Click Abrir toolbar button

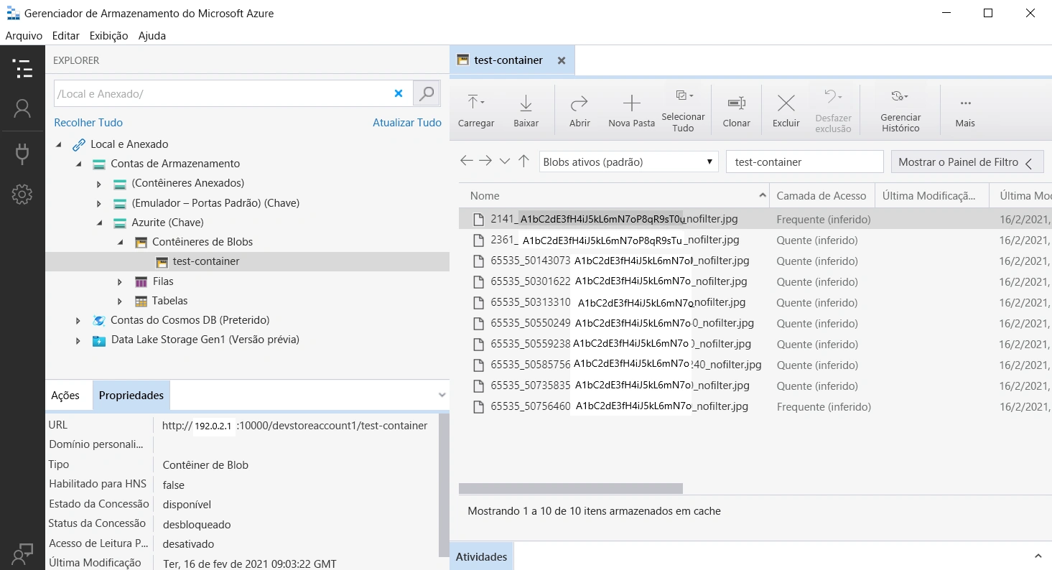pyautogui.click(x=579, y=110)
